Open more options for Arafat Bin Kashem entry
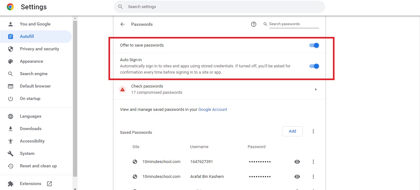420x190 pixels. pyautogui.click(x=313, y=176)
